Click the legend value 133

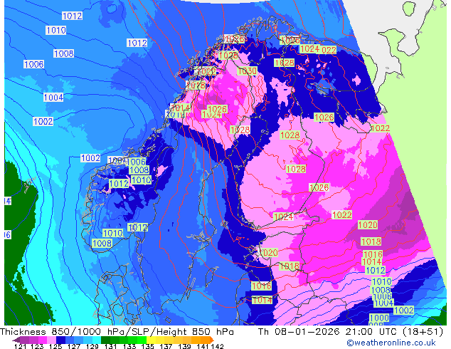(x=129, y=346)
